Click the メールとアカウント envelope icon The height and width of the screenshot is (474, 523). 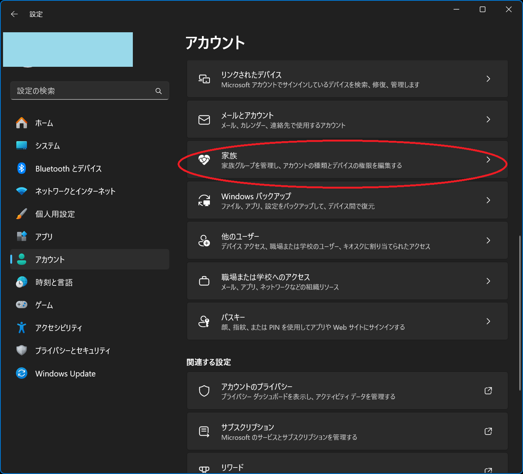tap(204, 120)
